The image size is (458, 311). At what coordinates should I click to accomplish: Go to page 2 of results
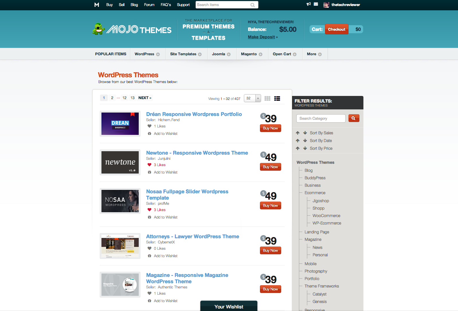[x=112, y=98]
